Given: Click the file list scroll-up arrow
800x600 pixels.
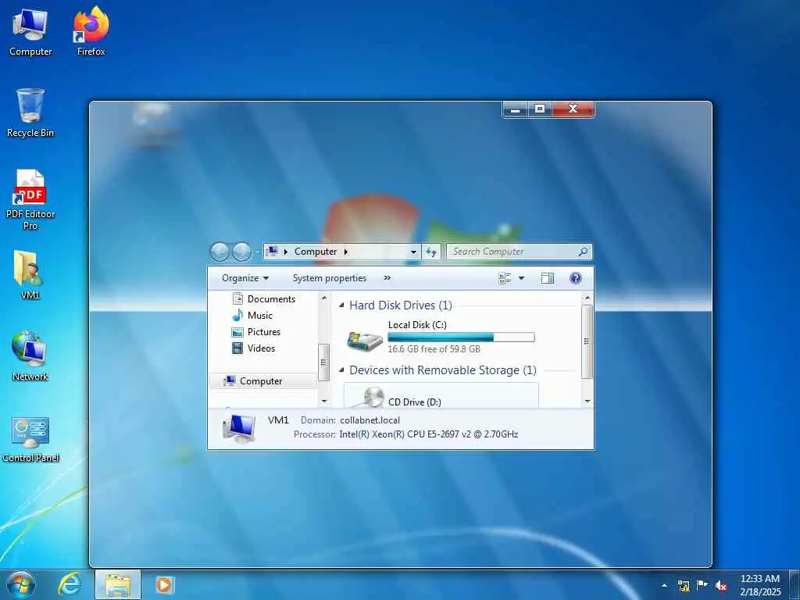Looking at the screenshot, I should point(587,298).
